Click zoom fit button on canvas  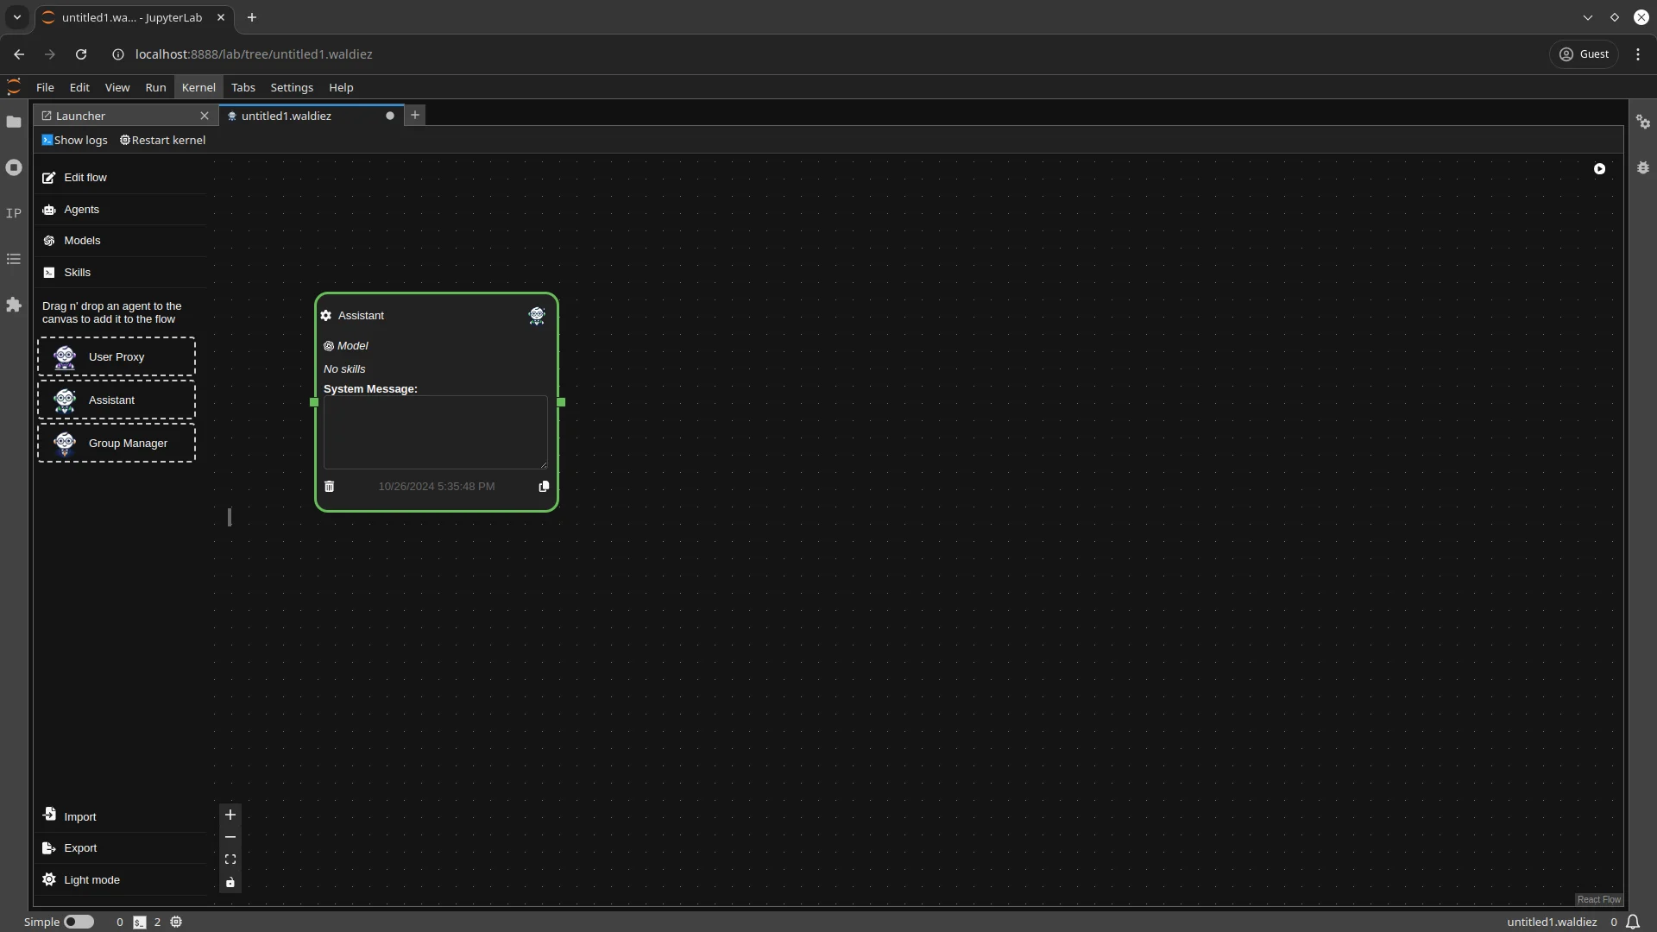click(x=230, y=860)
